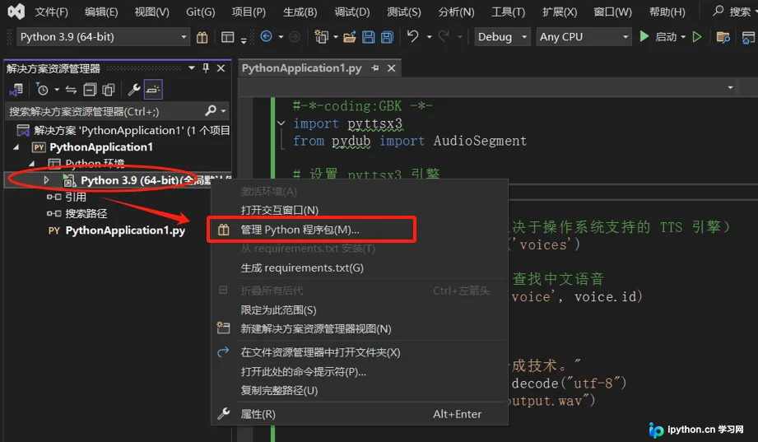Open the 视图(V) menu

click(151, 12)
